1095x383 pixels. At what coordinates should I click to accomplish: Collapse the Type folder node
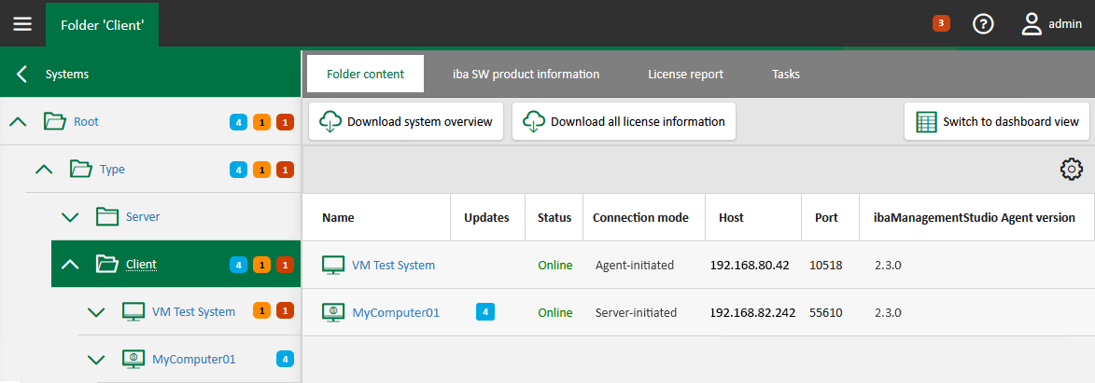click(44, 170)
